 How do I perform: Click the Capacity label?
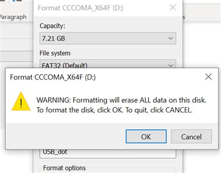[52, 26]
